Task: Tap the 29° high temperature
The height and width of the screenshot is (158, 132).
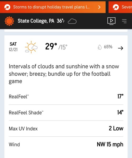Action: (51, 46)
